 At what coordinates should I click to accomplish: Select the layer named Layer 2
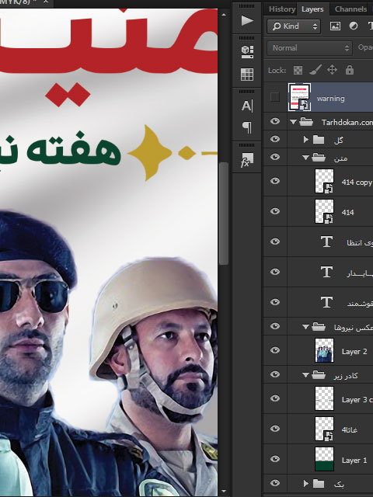coord(354,351)
